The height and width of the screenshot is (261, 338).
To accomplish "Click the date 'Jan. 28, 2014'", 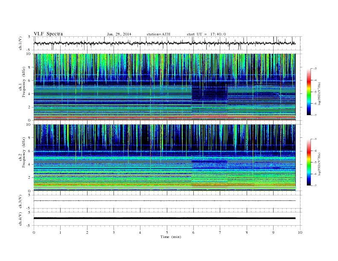I will (119, 34).
